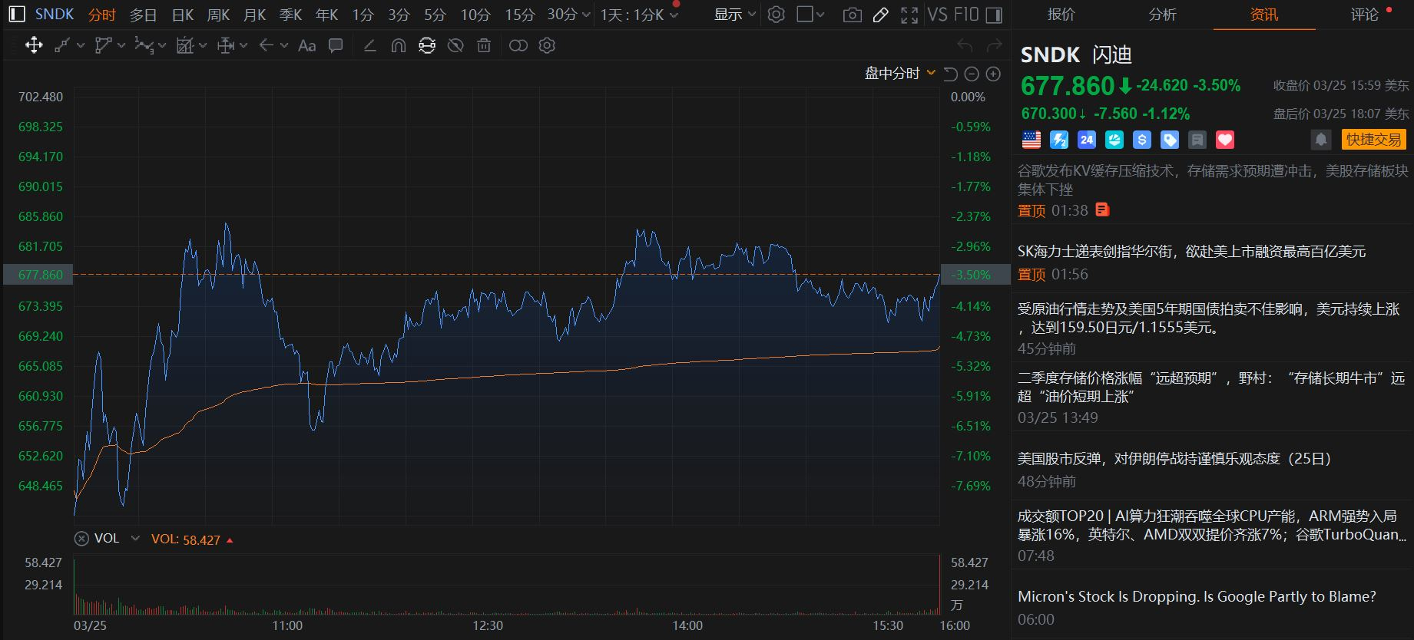
Task: Zoom in the chart with plus icon
Action: tap(993, 74)
